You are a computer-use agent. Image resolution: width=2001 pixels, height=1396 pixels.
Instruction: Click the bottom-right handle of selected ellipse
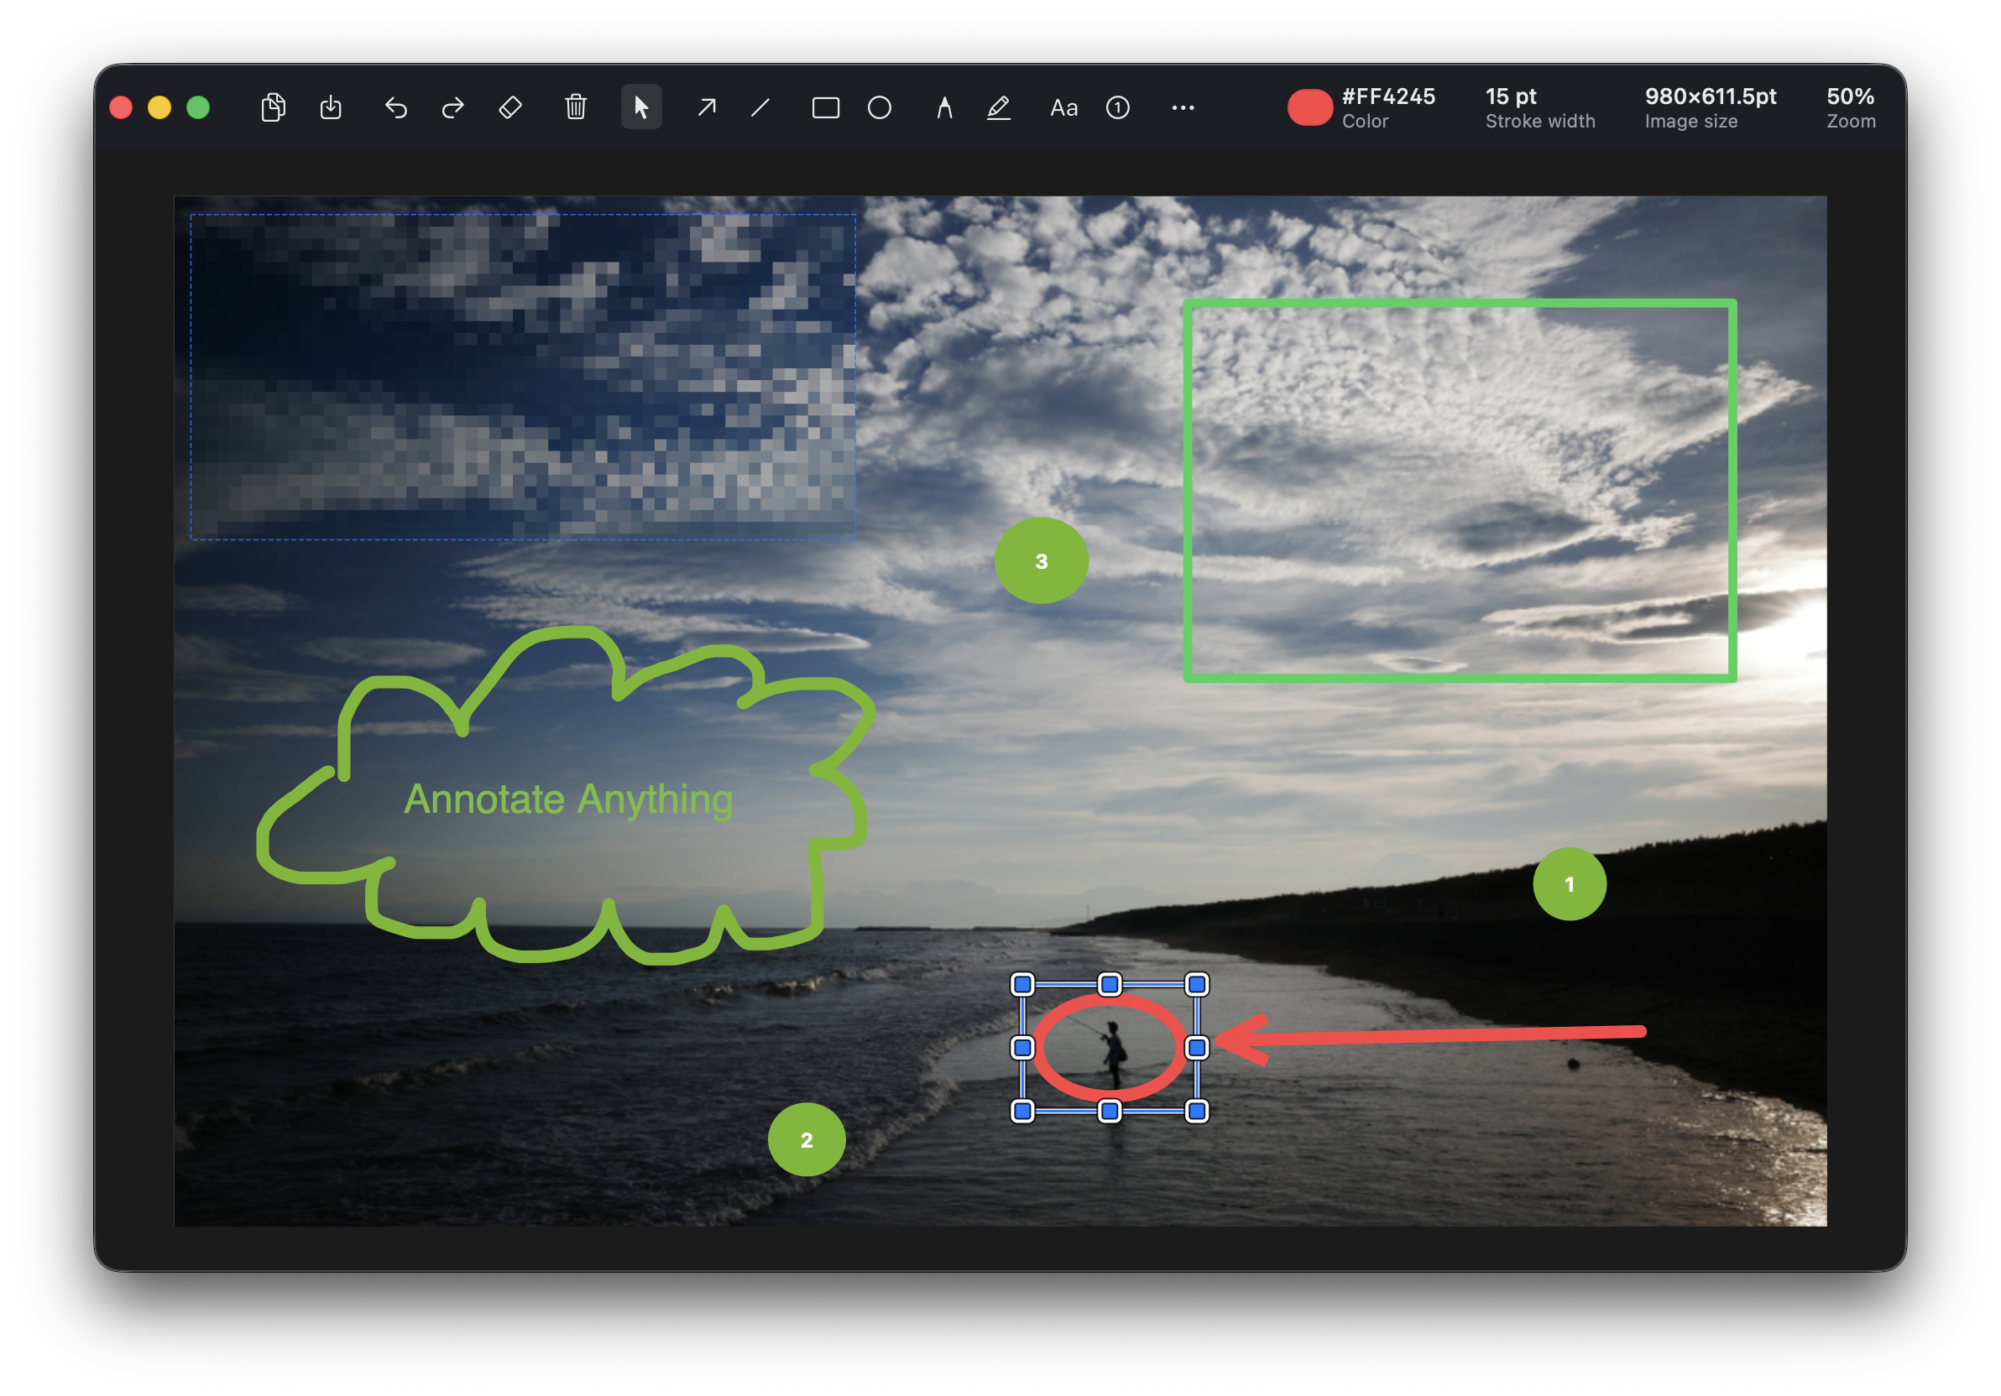point(1197,1111)
